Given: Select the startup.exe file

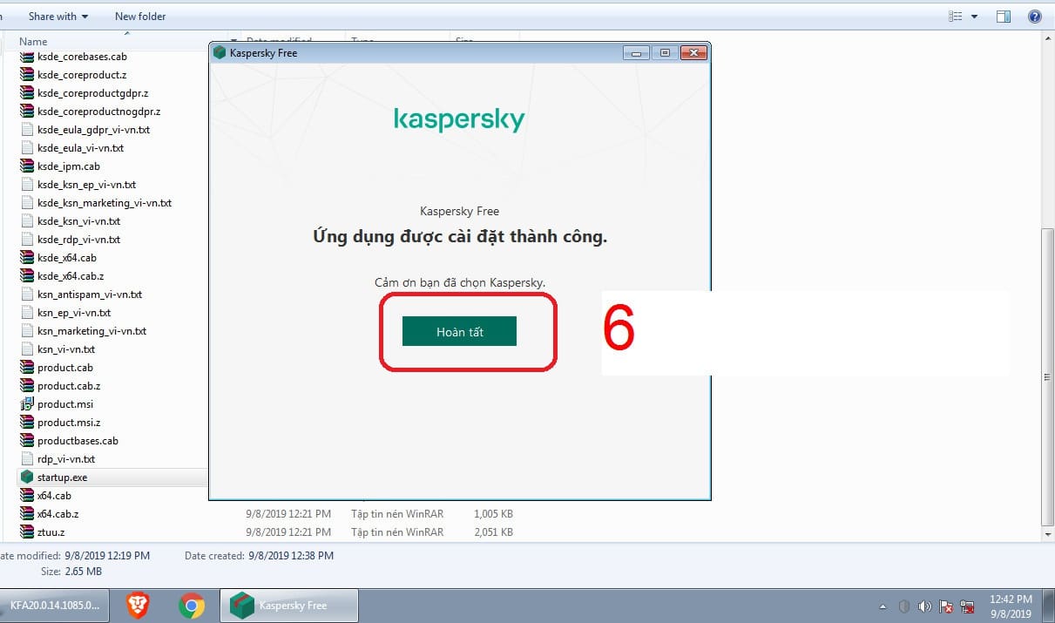Looking at the screenshot, I should click(62, 477).
